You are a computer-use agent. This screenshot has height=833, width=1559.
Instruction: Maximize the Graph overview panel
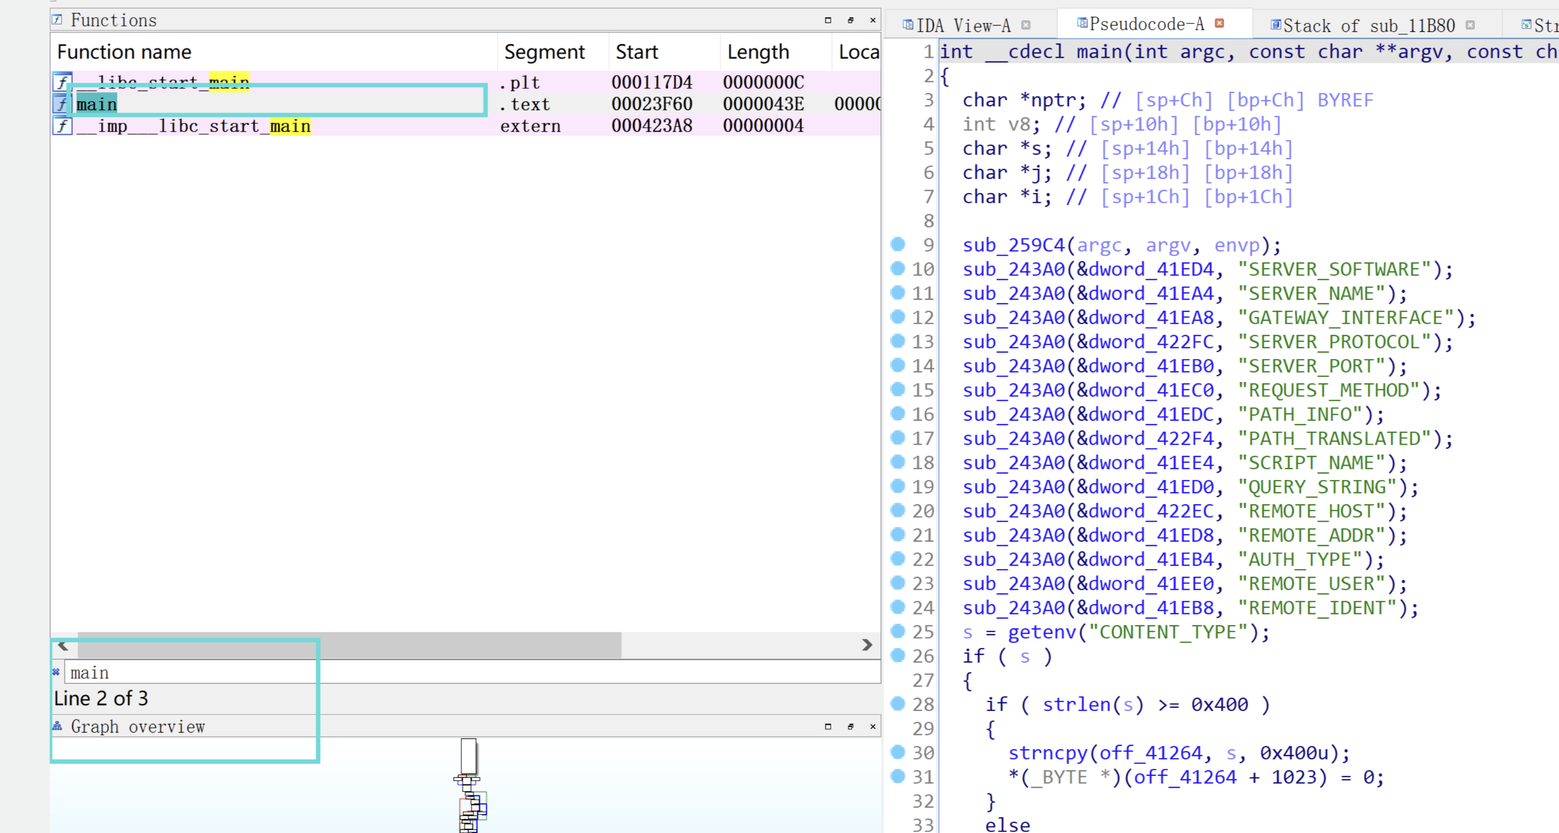click(828, 726)
